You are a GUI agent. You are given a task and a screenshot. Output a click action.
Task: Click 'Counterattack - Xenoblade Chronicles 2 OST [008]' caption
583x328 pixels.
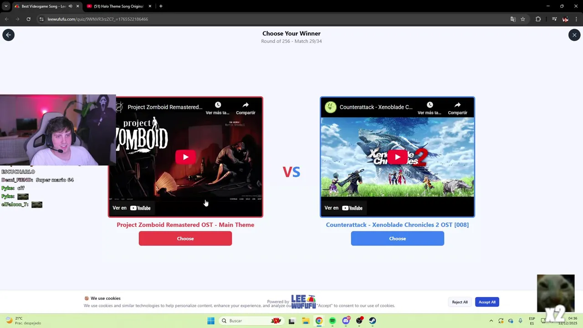tap(397, 225)
